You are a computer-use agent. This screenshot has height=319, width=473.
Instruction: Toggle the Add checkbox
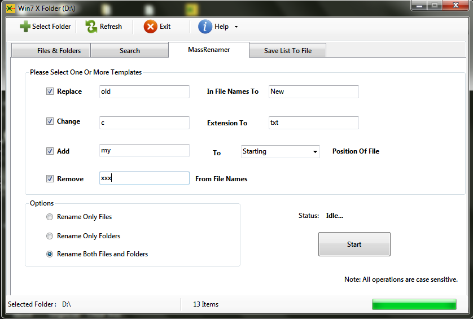50,151
